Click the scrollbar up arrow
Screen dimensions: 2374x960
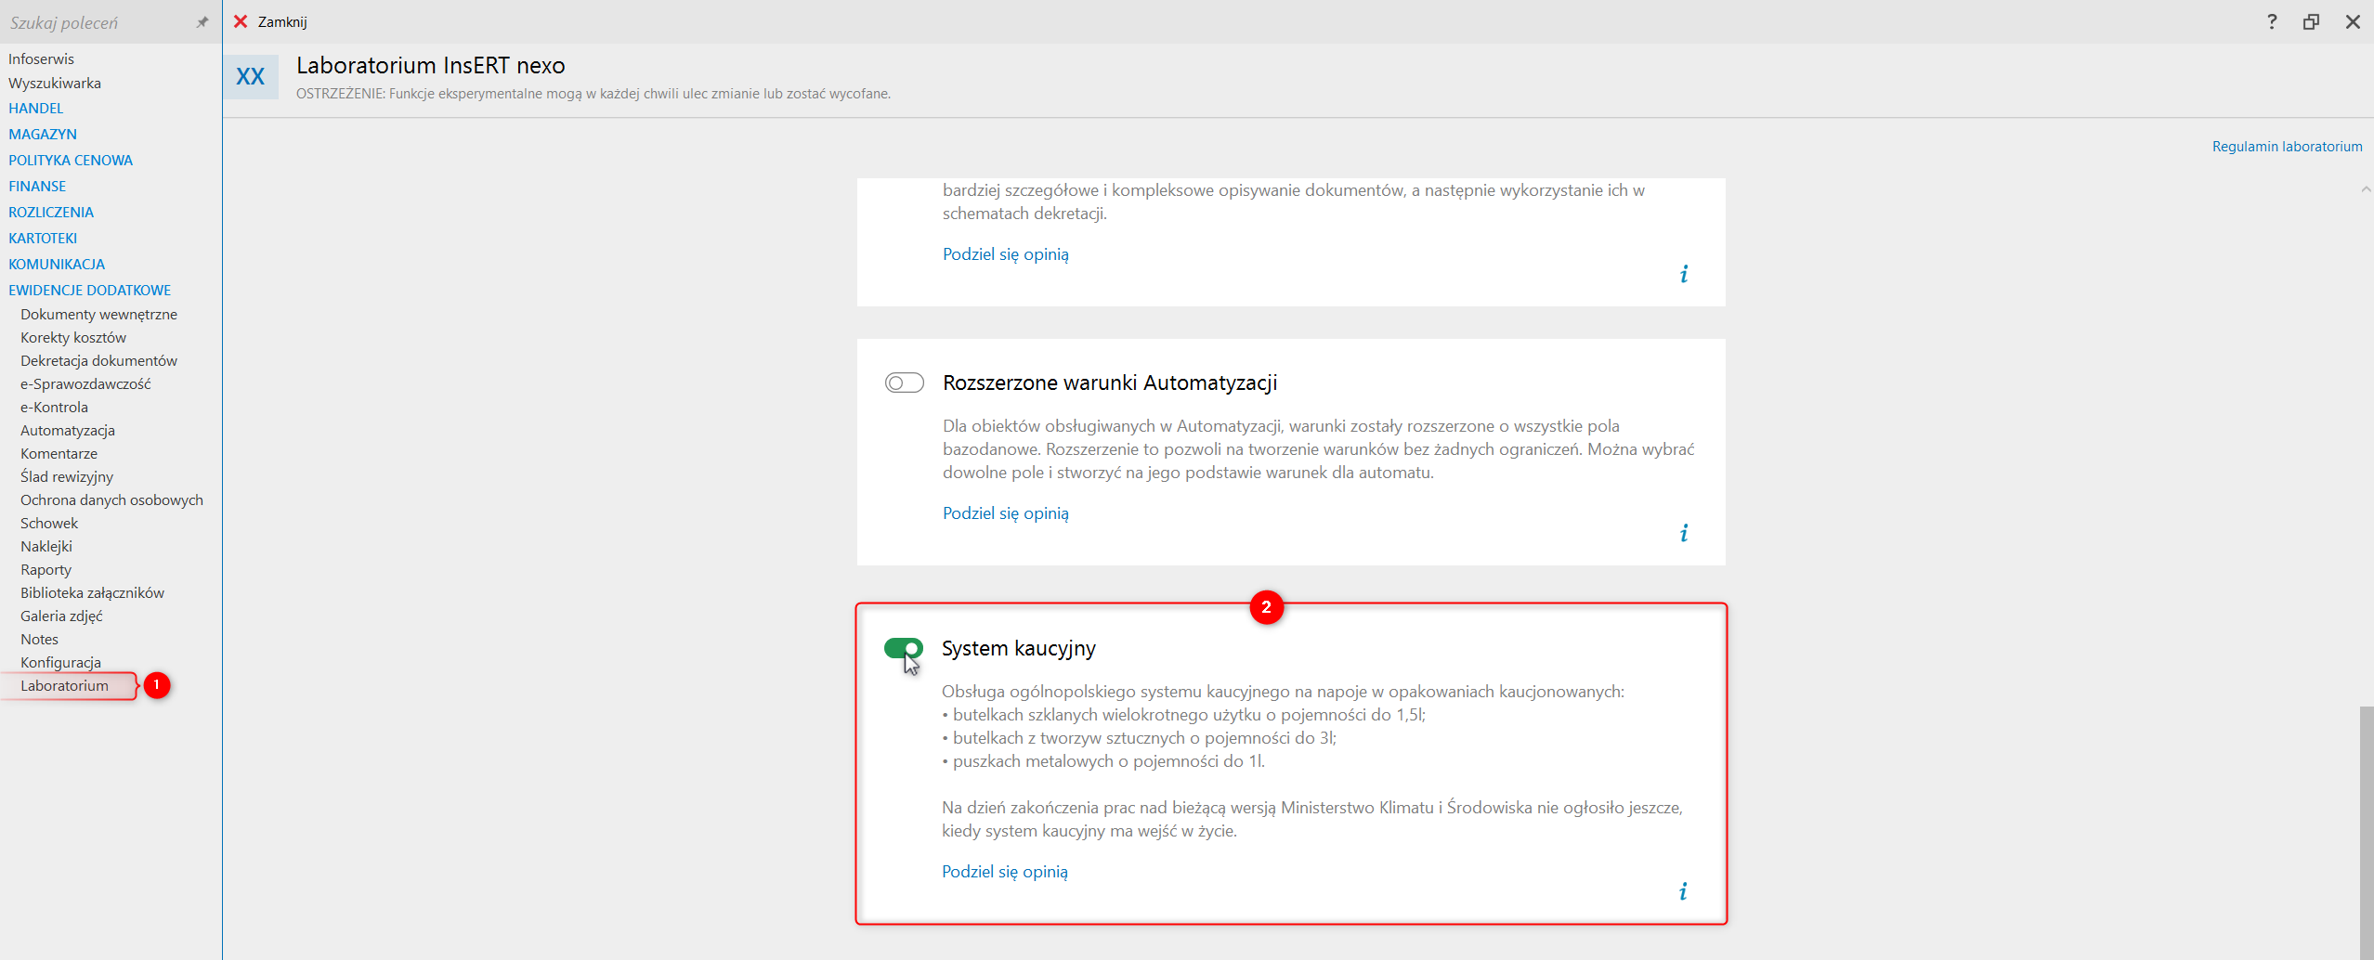[2366, 189]
